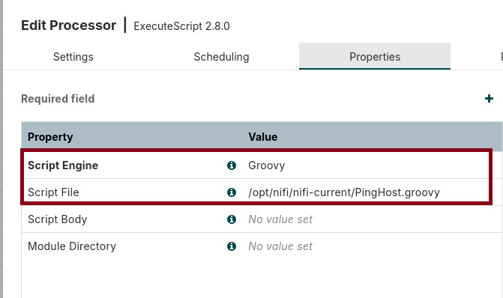This screenshot has height=298, width=503.
Task: Click the ExecuteScript 2.8.0 processor title
Action: [x=181, y=26]
